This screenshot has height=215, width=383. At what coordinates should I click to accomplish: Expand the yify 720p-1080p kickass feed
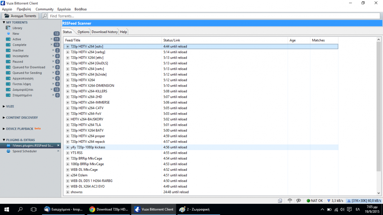[x=68, y=147]
